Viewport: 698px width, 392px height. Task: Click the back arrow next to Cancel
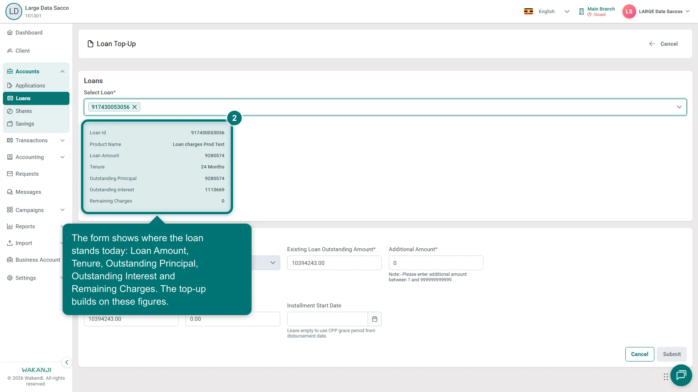click(x=652, y=44)
